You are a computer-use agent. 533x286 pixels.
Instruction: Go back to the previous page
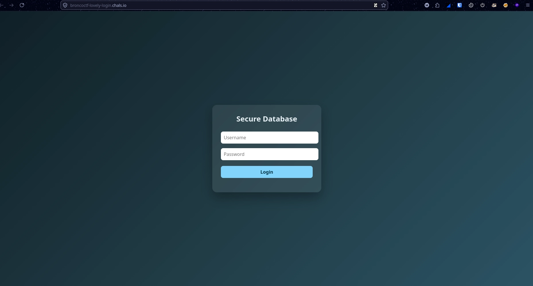1,5
